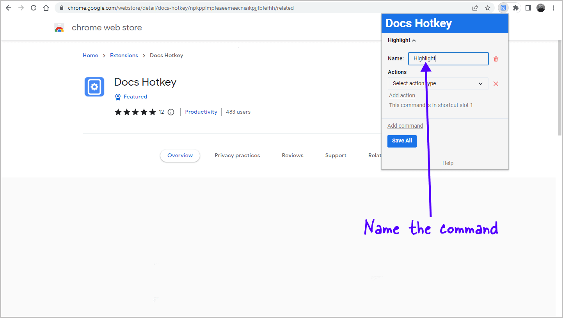The height and width of the screenshot is (318, 563).
Task: Open the Select action type dropdown
Action: pyautogui.click(x=438, y=83)
